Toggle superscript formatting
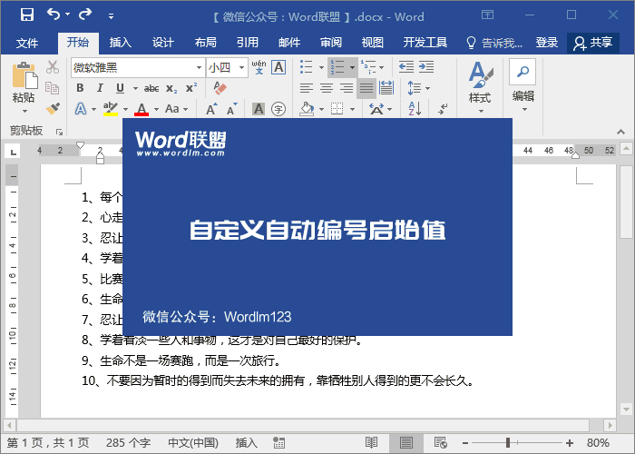 [x=191, y=88]
